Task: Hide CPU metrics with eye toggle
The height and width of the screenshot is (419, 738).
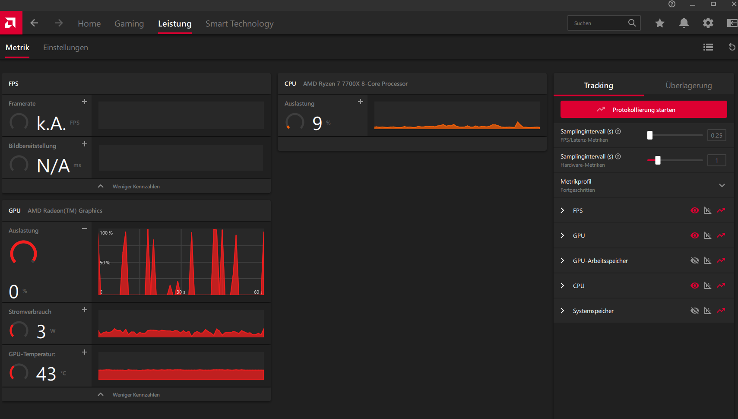Action: pyautogui.click(x=694, y=286)
